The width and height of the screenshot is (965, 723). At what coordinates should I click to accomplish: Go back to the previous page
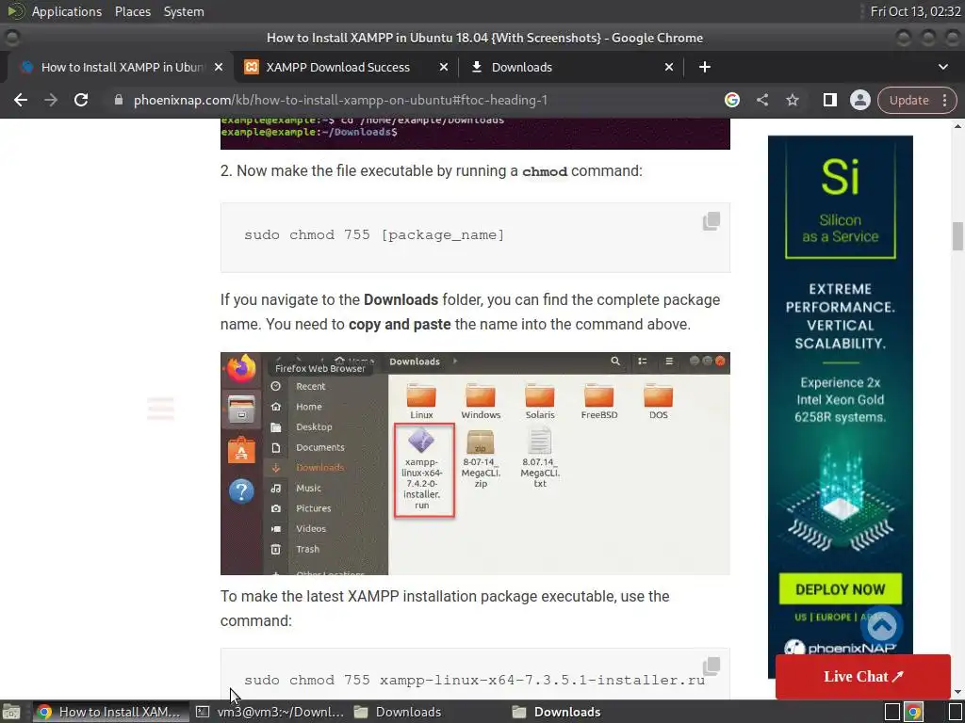(x=21, y=100)
